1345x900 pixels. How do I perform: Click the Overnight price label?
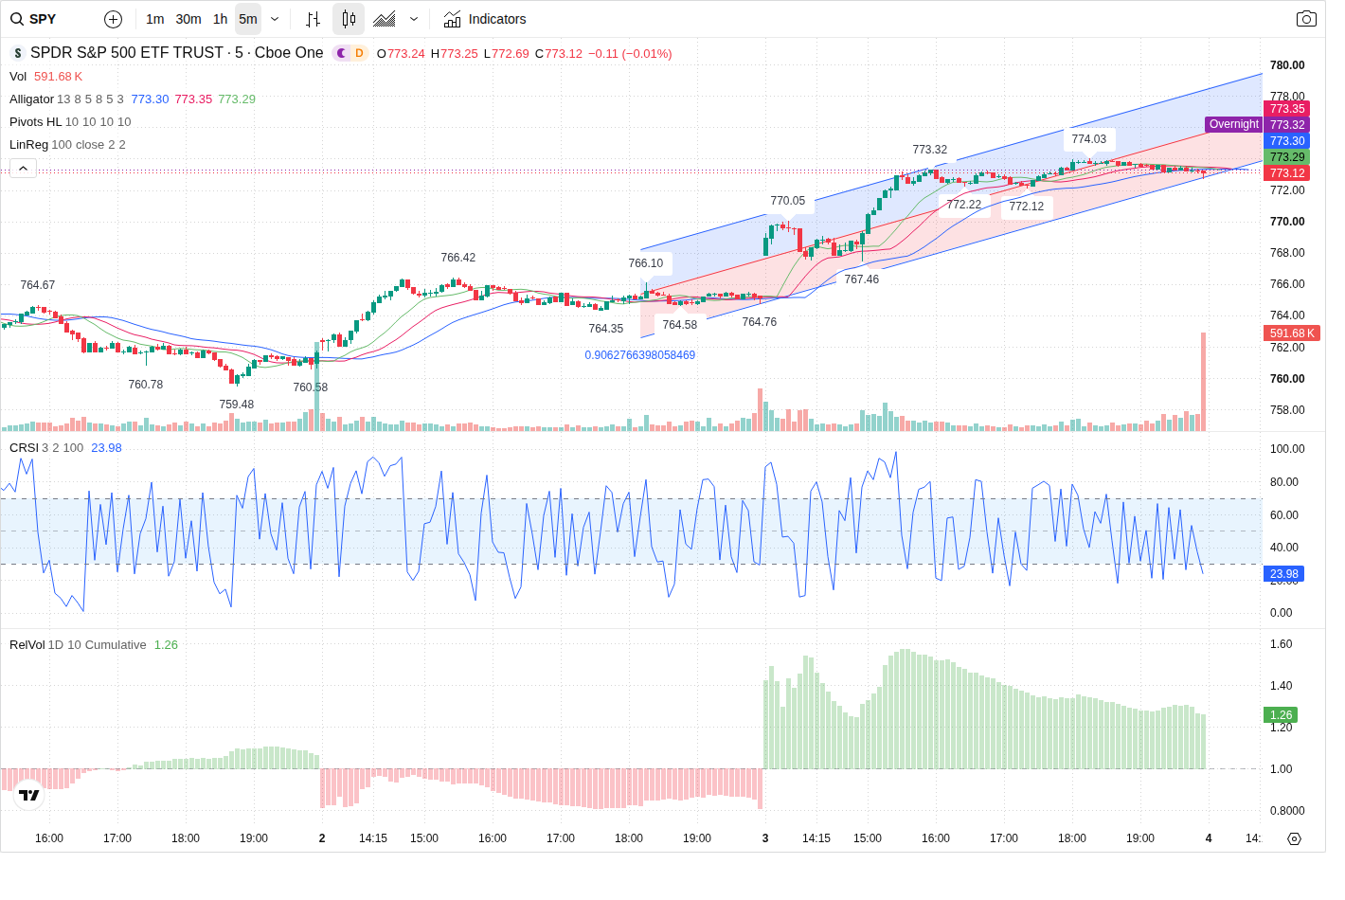(1233, 124)
